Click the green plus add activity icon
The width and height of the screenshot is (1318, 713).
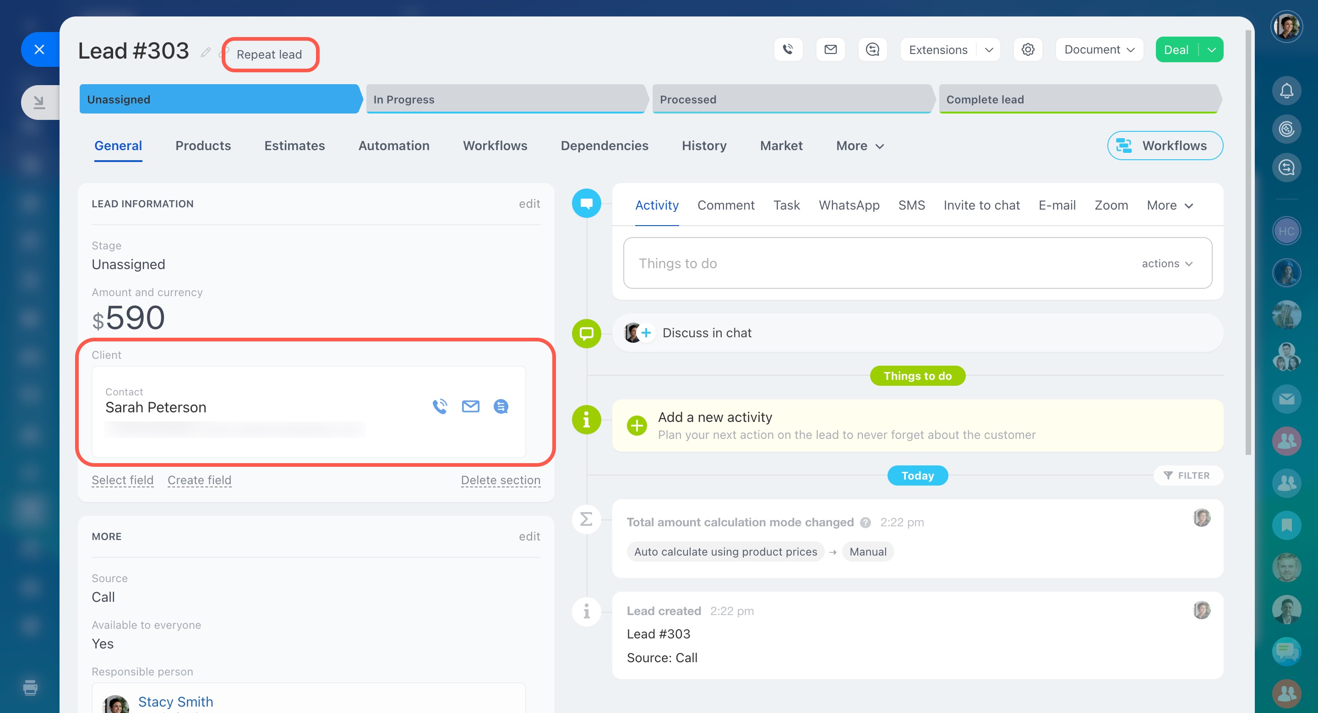637,425
